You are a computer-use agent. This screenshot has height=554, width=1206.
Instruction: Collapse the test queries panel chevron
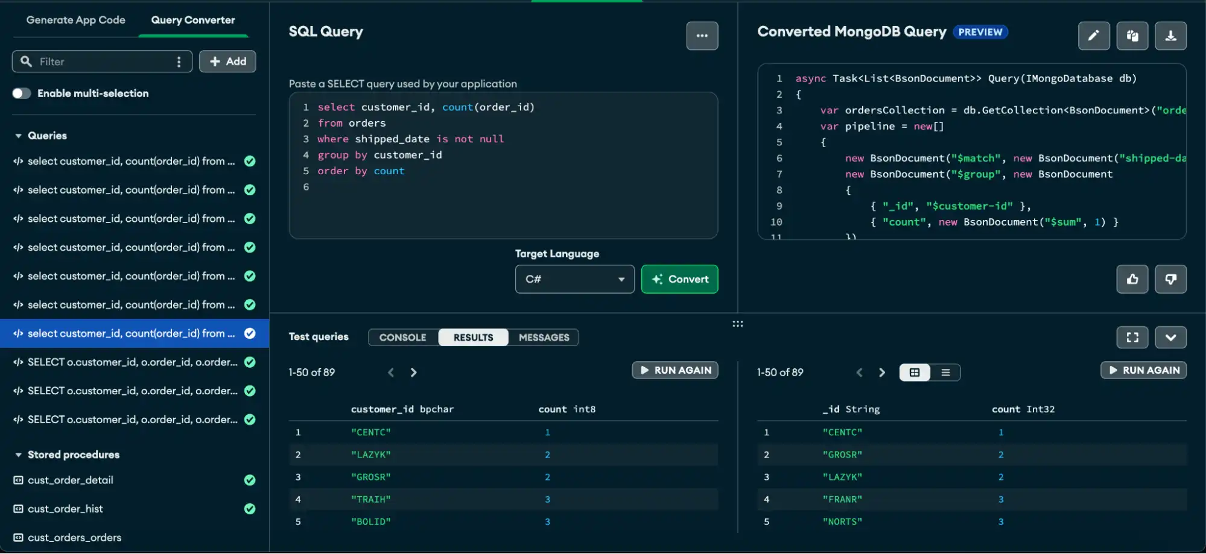coord(1170,338)
